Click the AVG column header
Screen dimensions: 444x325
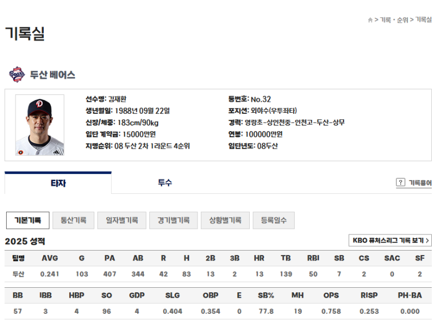[x=50, y=258]
